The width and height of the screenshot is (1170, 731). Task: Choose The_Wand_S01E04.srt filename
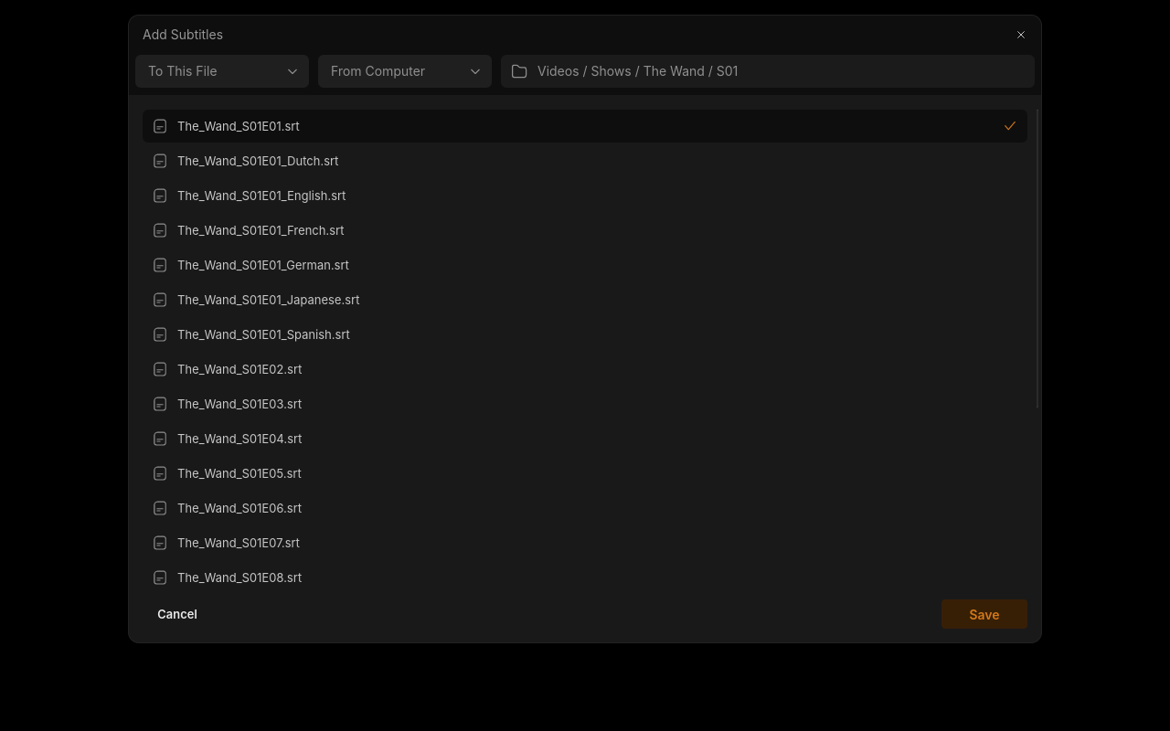pos(239,439)
